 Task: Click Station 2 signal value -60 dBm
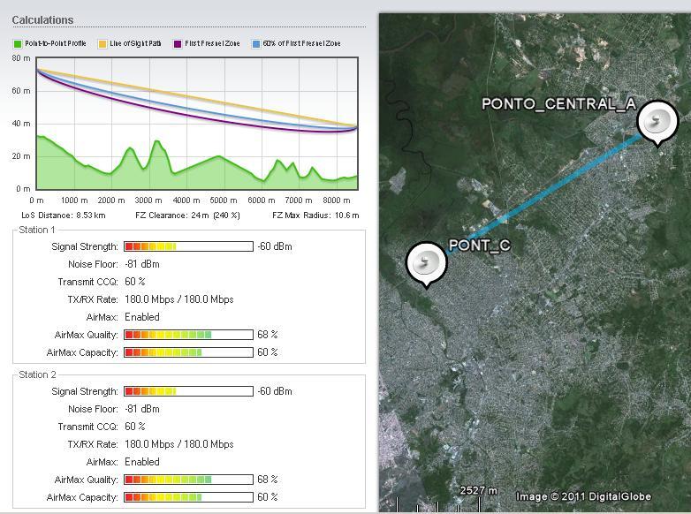(x=275, y=391)
